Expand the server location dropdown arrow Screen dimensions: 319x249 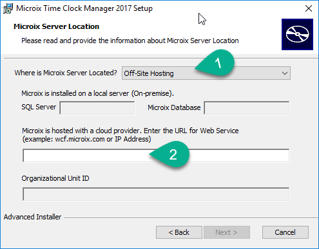tap(285, 73)
